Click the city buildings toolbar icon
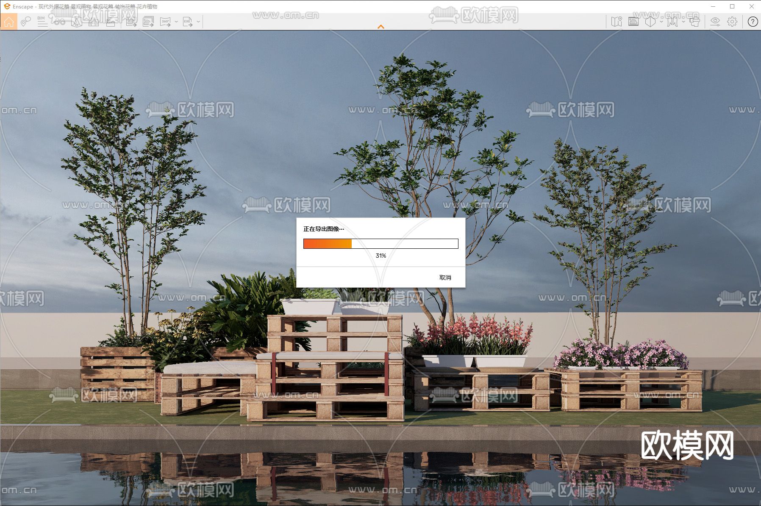Viewport: 761px width, 506px height. (x=94, y=22)
